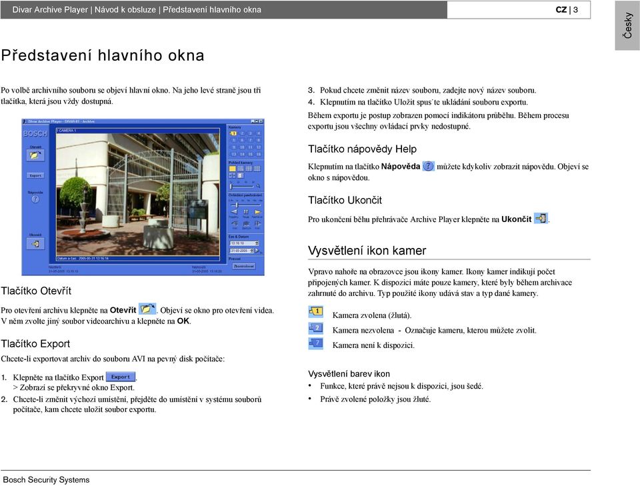640x486 pixels.
Task: Select camera 5 in the Kamery panel
Action: (x=233, y=140)
